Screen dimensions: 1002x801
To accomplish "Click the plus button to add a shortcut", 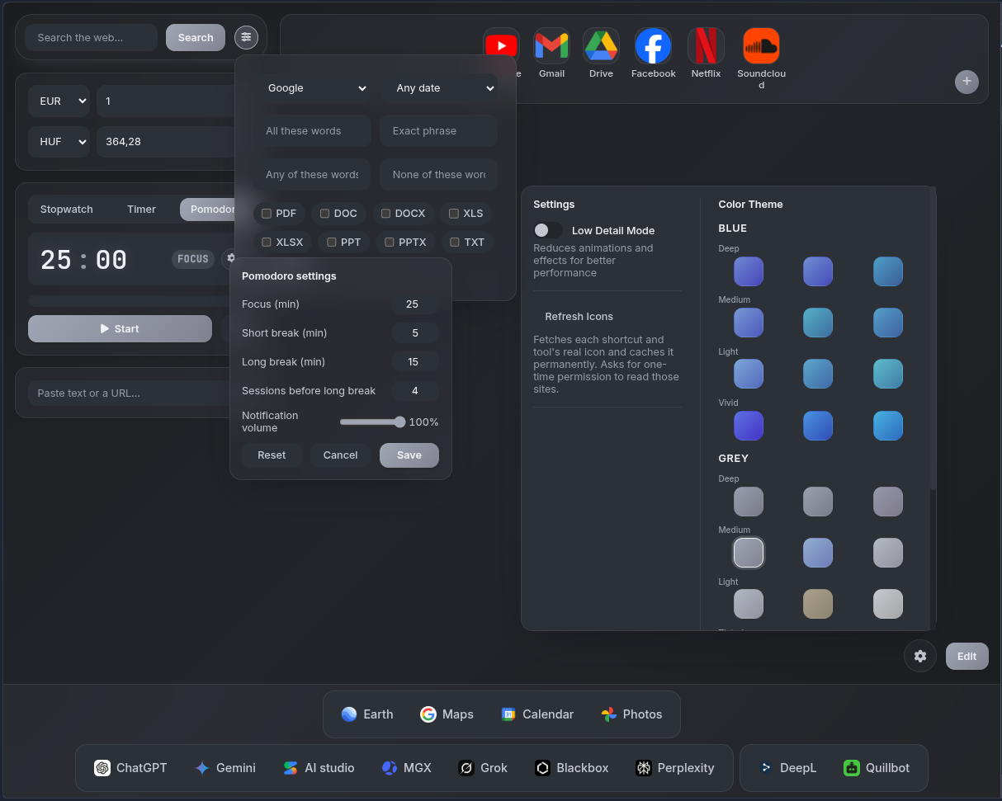I will coord(967,82).
